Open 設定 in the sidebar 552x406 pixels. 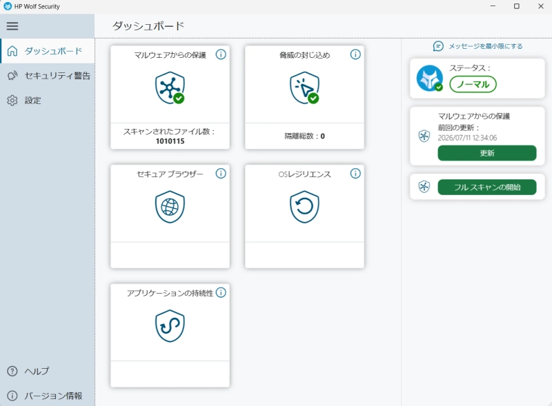click(48, 100)
